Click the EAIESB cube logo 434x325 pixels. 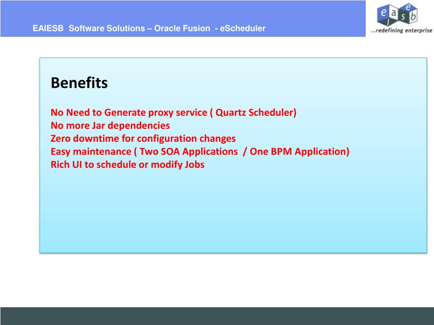point(397,14)
